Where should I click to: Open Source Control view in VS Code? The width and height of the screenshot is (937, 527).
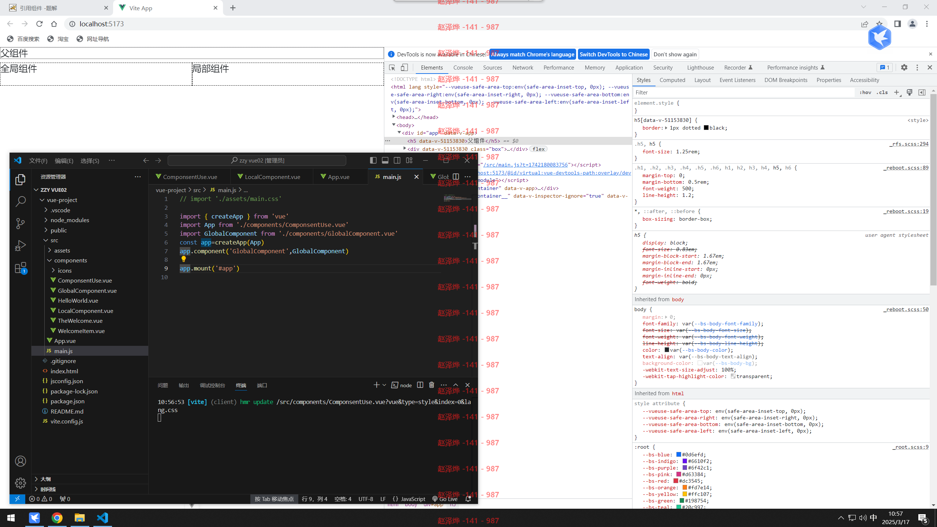click(x=20, y=223)
